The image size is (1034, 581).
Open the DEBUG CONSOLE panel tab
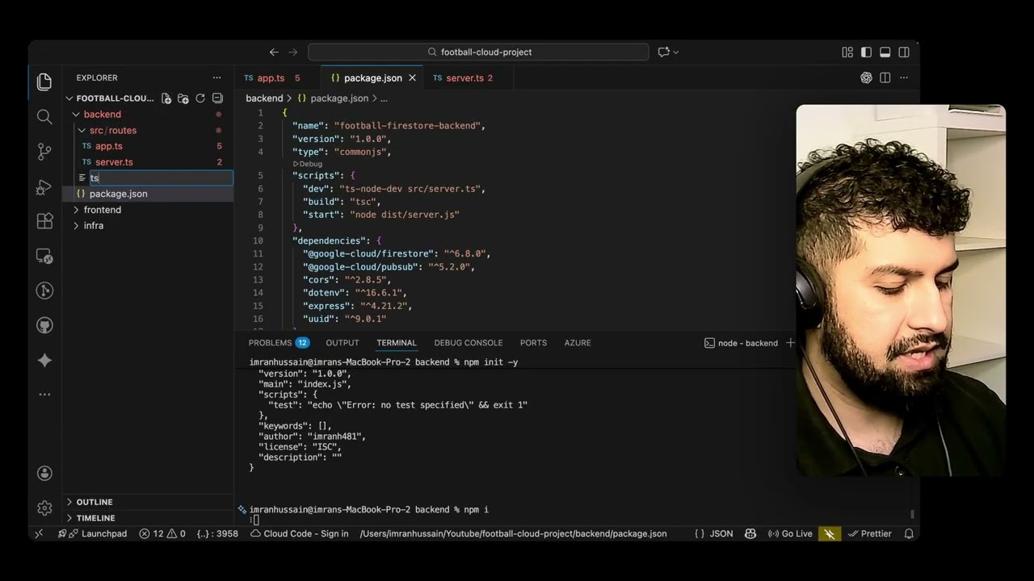pyautogui.click(x=469, y=343)
